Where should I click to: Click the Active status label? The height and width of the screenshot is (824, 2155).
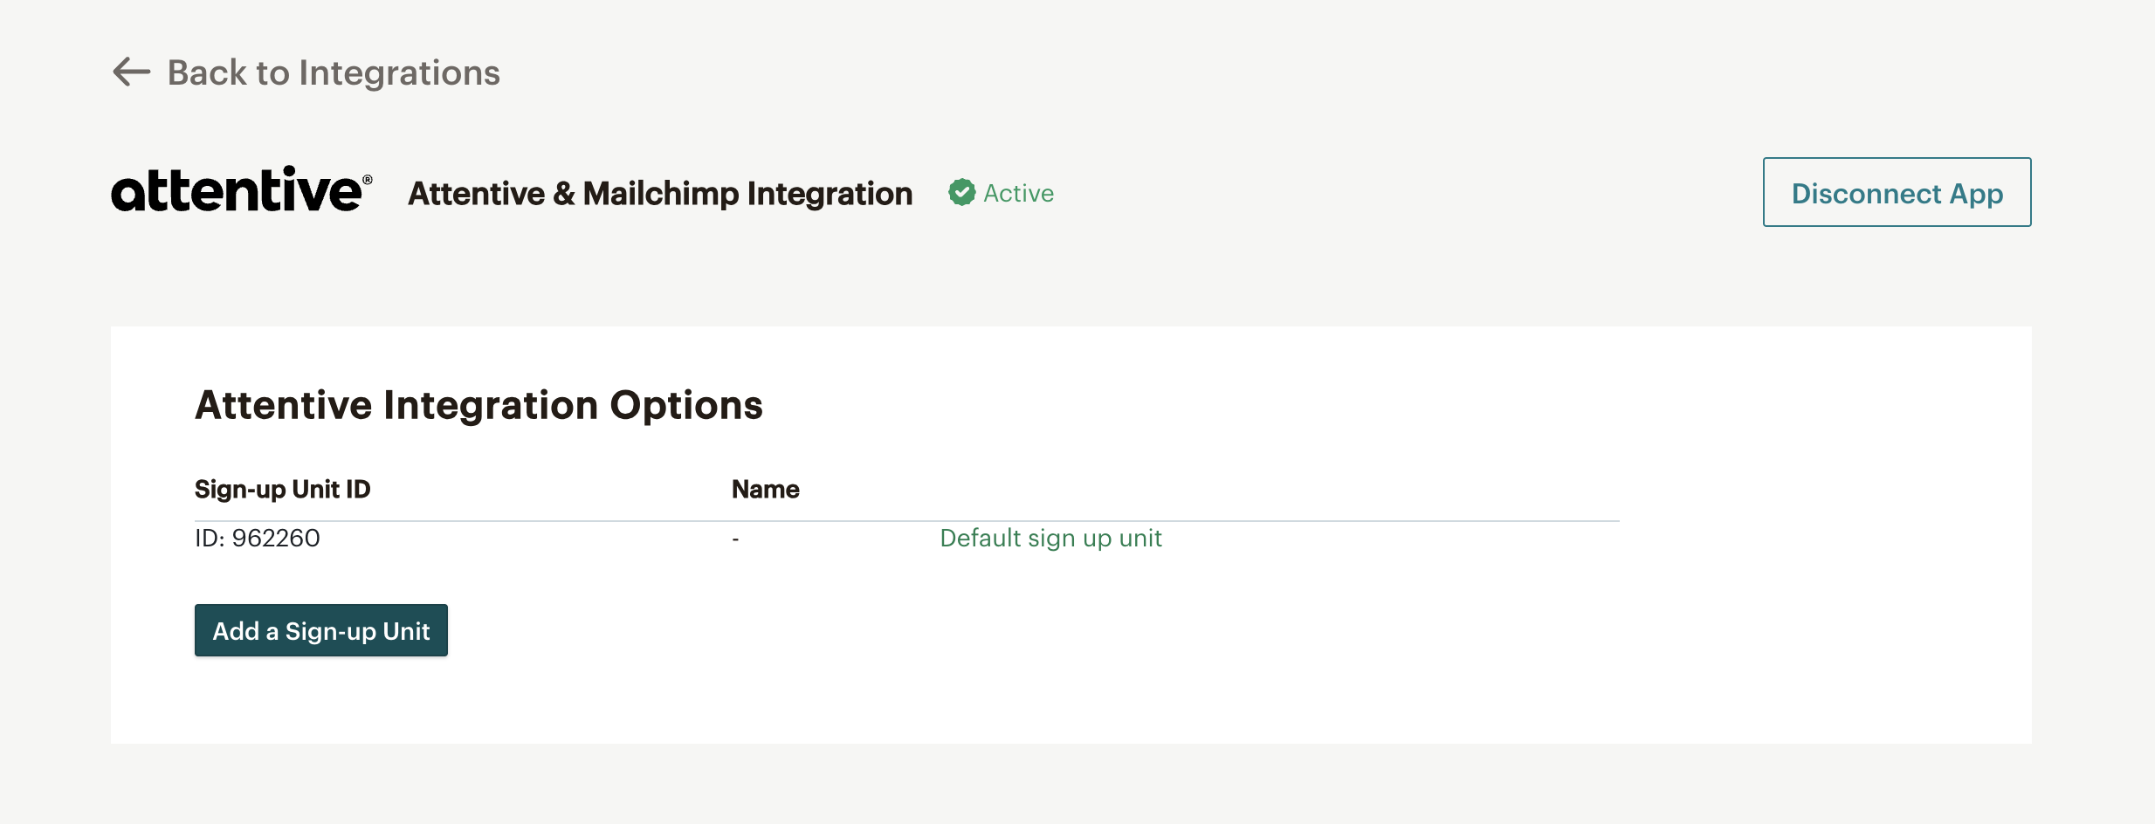(1018, 193)
